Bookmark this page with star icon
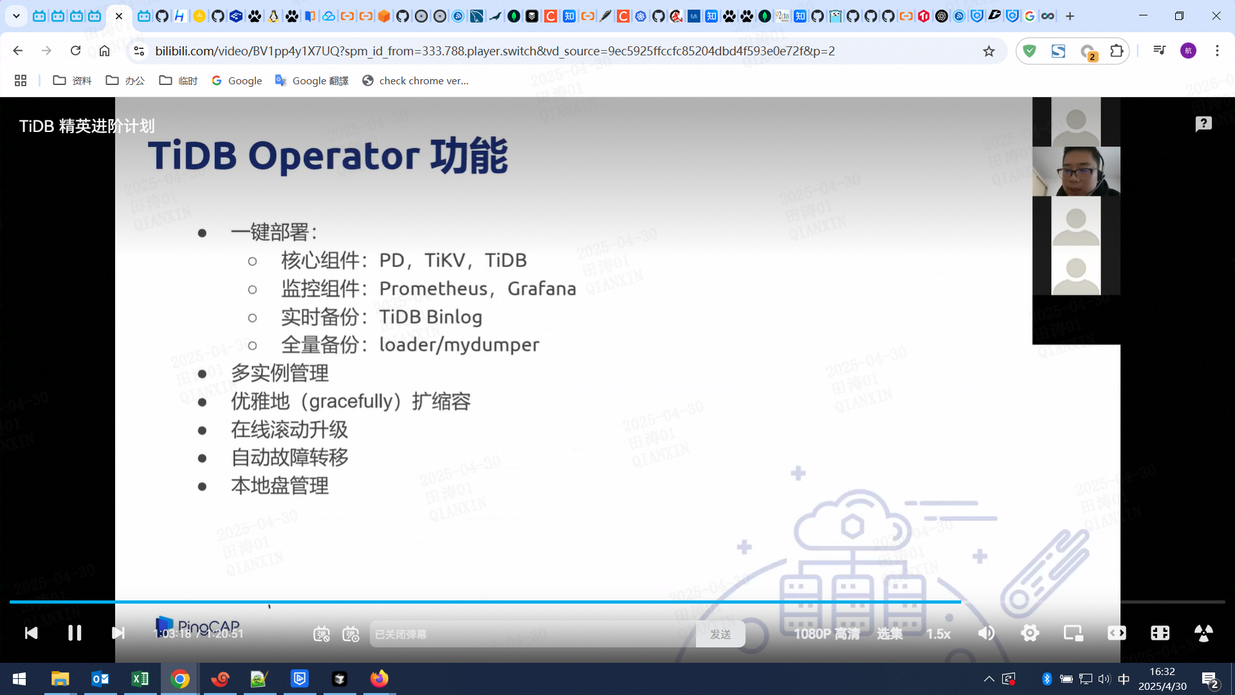This screenshot has height=695, width=1235. [989, 51]
